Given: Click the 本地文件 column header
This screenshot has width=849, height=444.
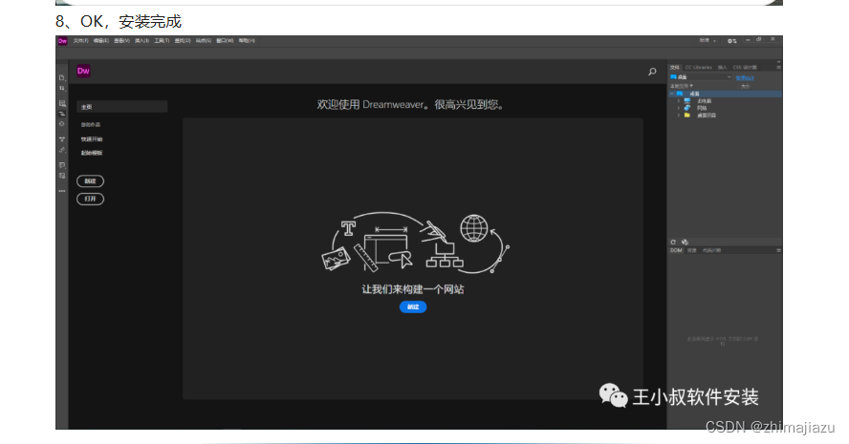Looking at the screenshot, I should click(681, 86).
